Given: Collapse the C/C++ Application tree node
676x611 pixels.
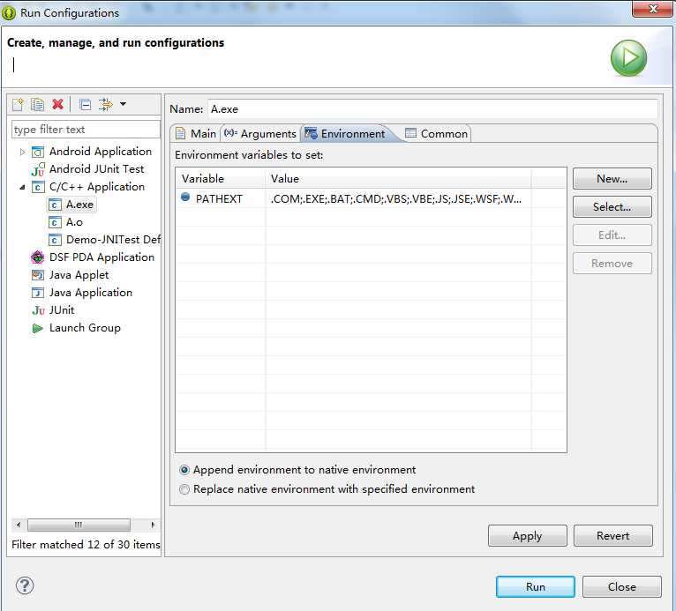Looking at the screenshot, I should (x=22, y=187).
